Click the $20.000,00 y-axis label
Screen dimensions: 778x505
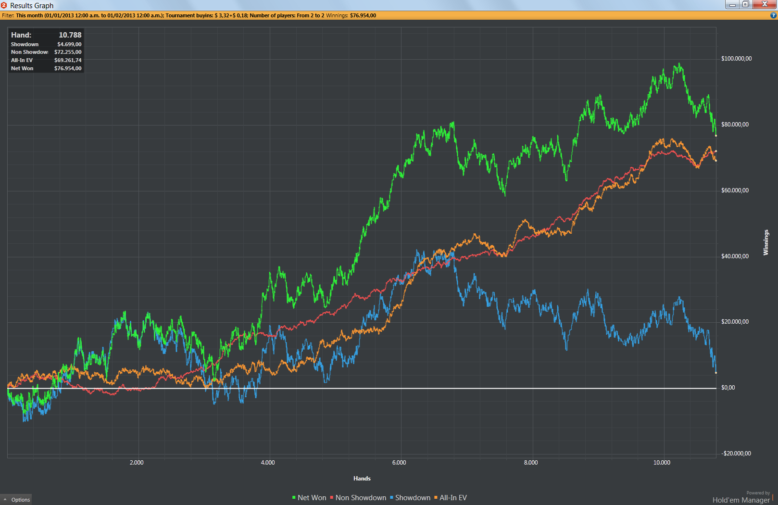tap(735, 322)
